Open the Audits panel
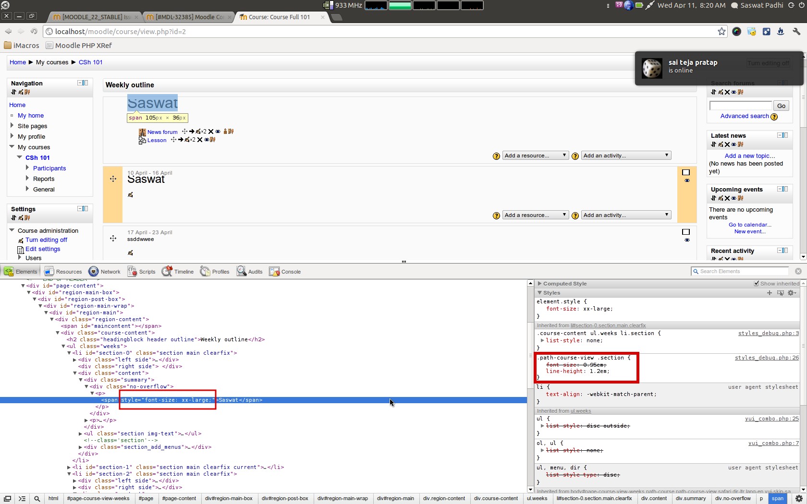This screenshot has width=807, height=504. click(x=249, y=272)
